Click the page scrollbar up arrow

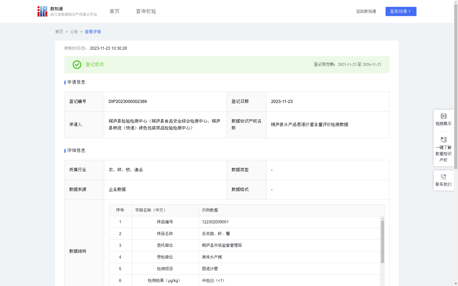coord(456,2)
